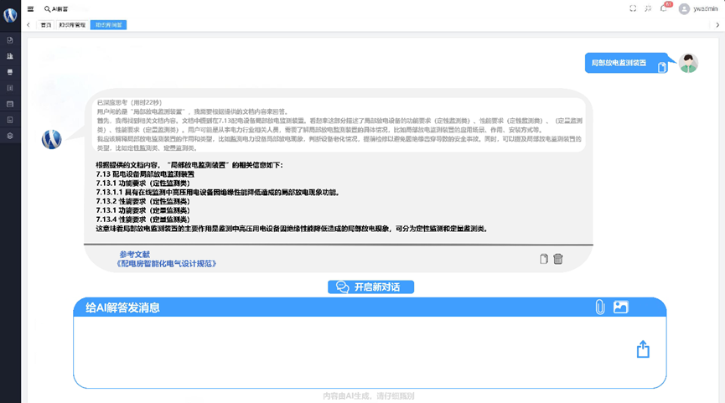Open reference 《配电房智能化电气设计规范》

tap(167, 263)
